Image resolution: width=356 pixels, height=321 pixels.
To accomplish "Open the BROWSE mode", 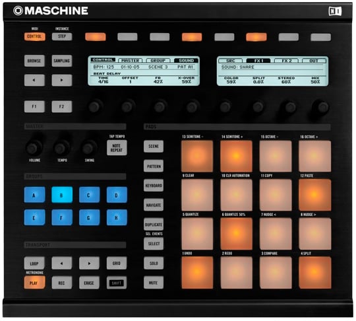I will click(34, 61).
